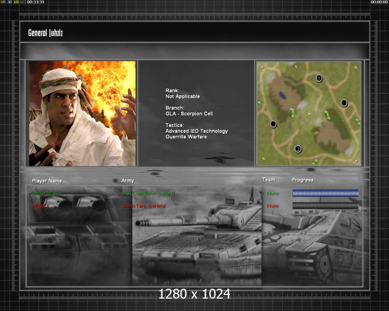Click the battlefield minimap preview
This screenshot has height=311, width=389.
click(309, 114)
